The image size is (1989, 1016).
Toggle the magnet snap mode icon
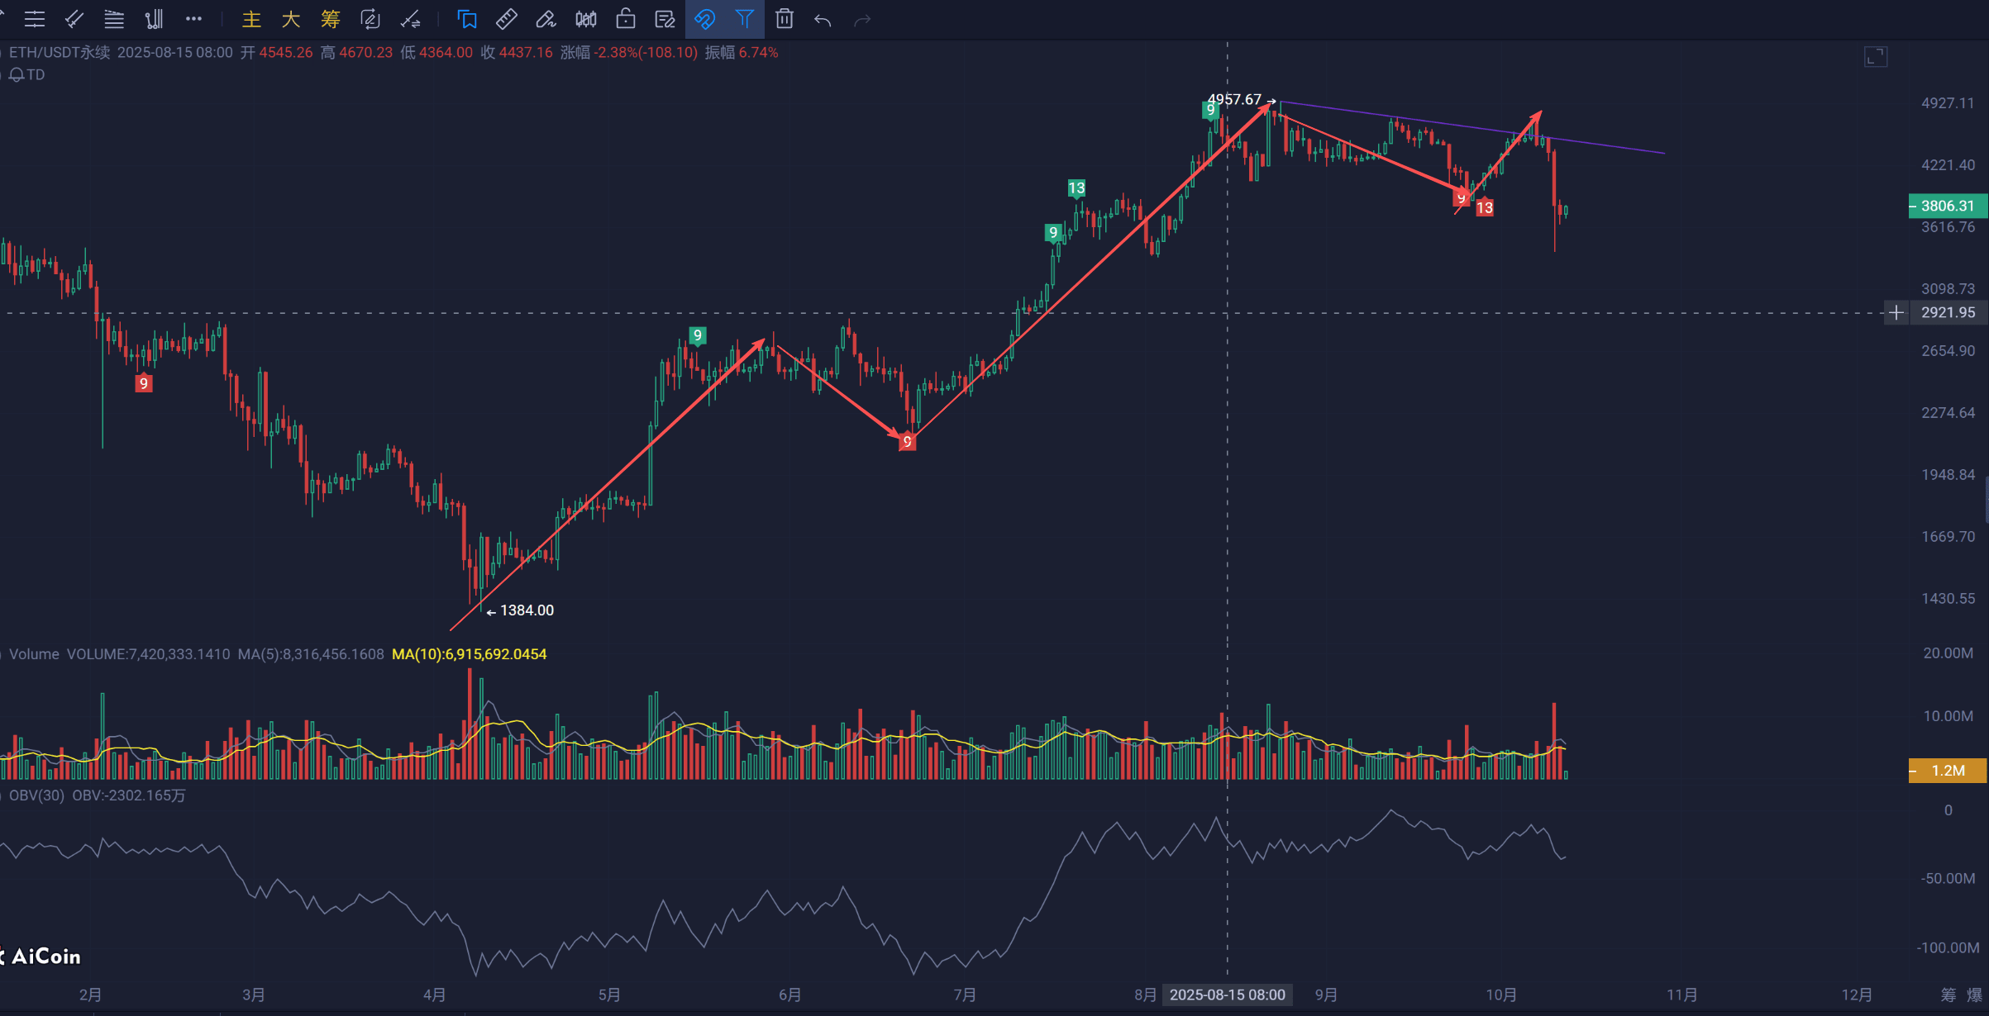(704, 19)
